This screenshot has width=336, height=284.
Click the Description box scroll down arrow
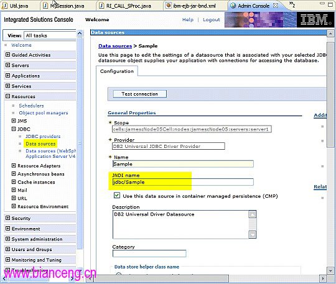[252, 235]
